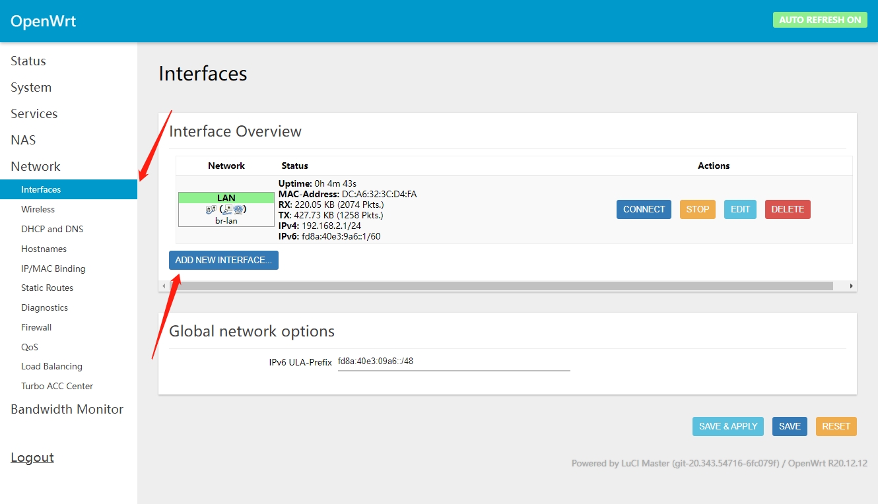
Task: Click the second ethernet port icon in parentheses
Action: [x=228, y=209]
